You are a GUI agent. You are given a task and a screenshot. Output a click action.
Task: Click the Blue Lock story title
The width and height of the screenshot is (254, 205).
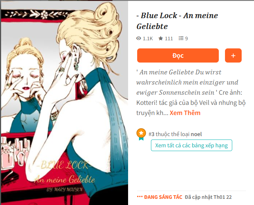point(177,21)
